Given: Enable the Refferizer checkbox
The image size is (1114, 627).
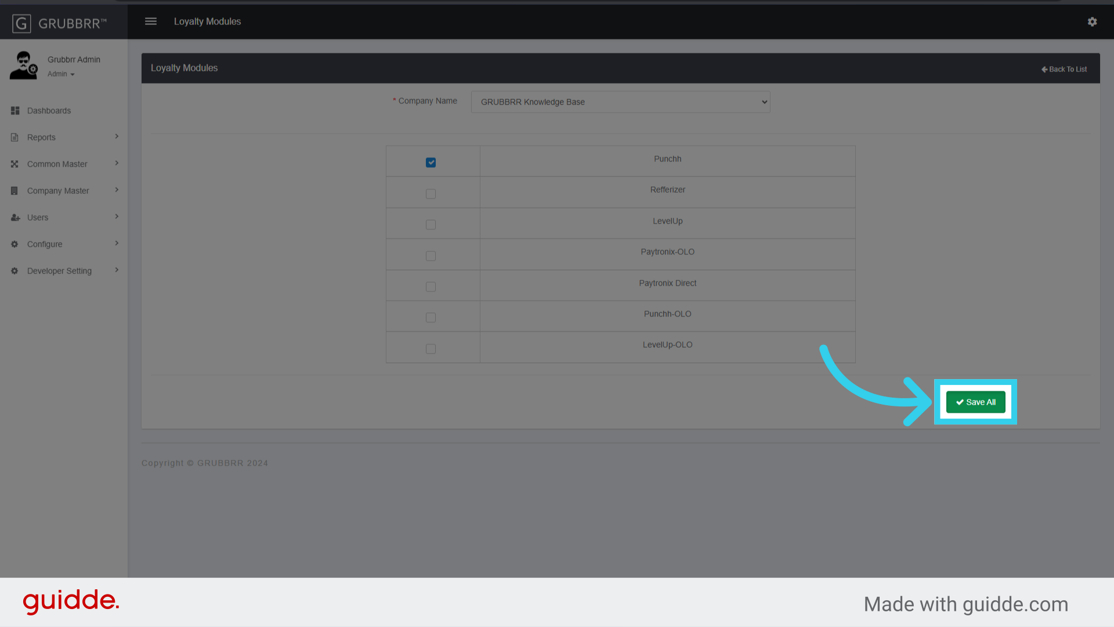Looking at the screenshot, I should (x=431, y=194).
